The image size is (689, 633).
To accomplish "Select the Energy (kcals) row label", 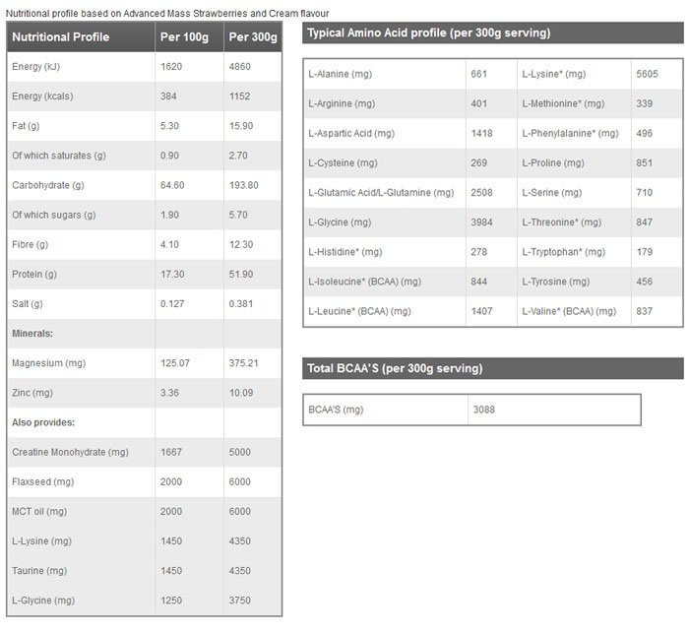I will pos(43,96).
